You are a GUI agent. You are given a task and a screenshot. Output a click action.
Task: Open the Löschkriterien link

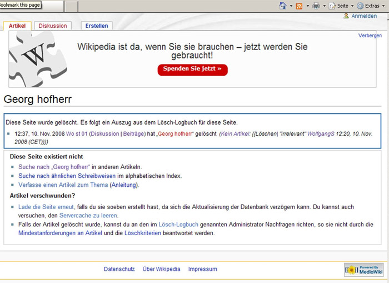tap(143, 233)
